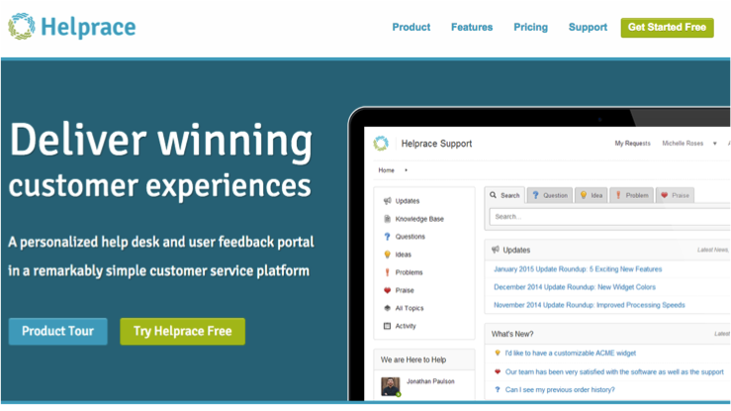The width and height of the screenshot is (731, 411).
Task: Open Features in the top navigation
Action: tap(472, 28)
